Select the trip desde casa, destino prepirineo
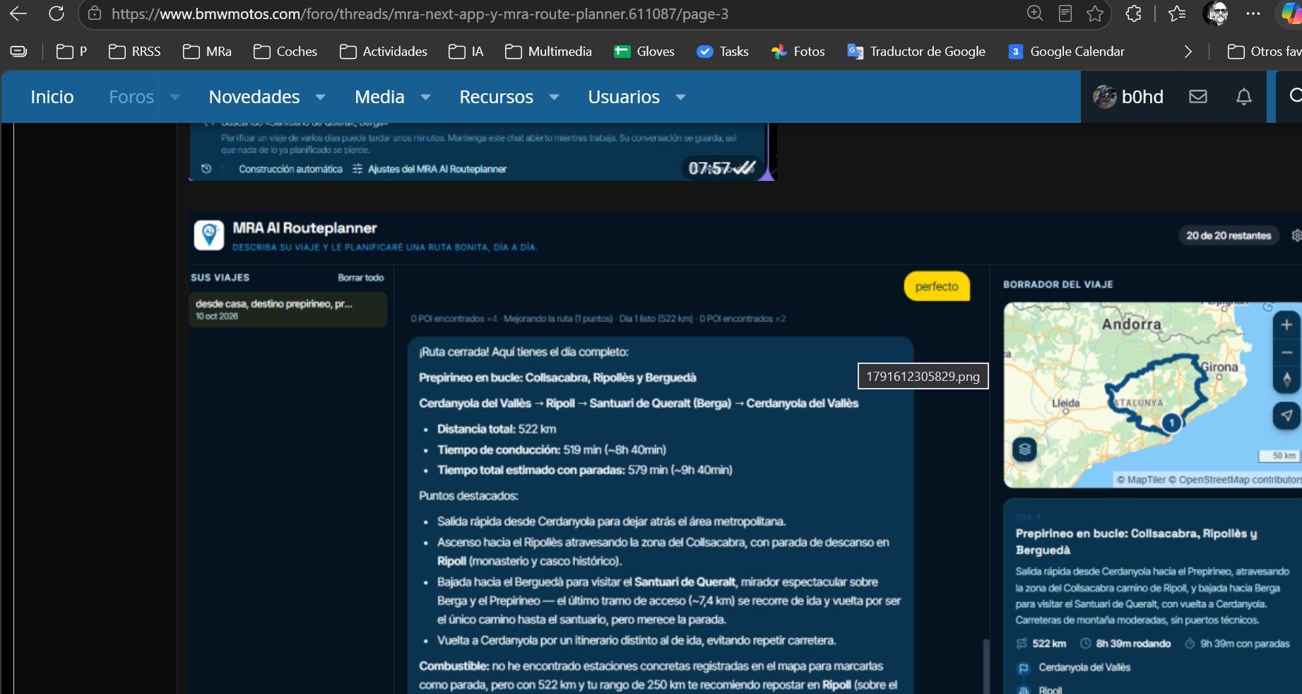The width and height of the screenshot is (1302, 694). click(288, 310)
